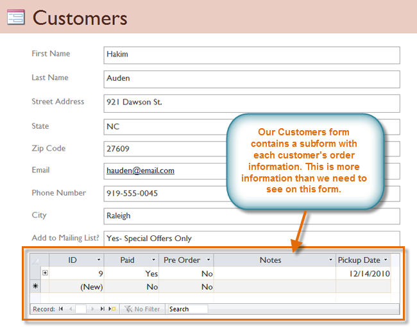This screenshot has height=327, width=417.
Task: Click the Last Name label
Action: tap(50, 78)
